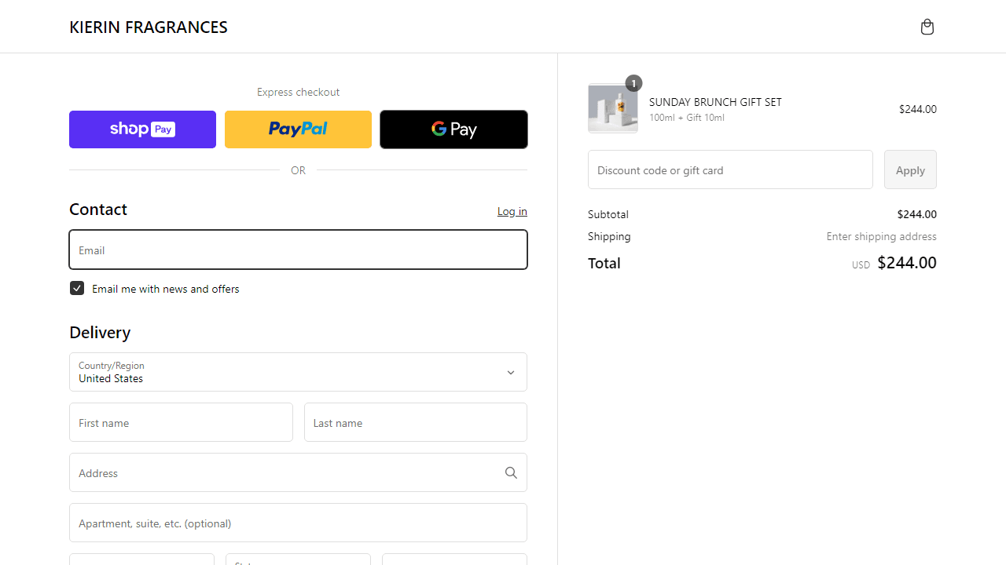Click the item quantity badge showing 1

[633, 83]
